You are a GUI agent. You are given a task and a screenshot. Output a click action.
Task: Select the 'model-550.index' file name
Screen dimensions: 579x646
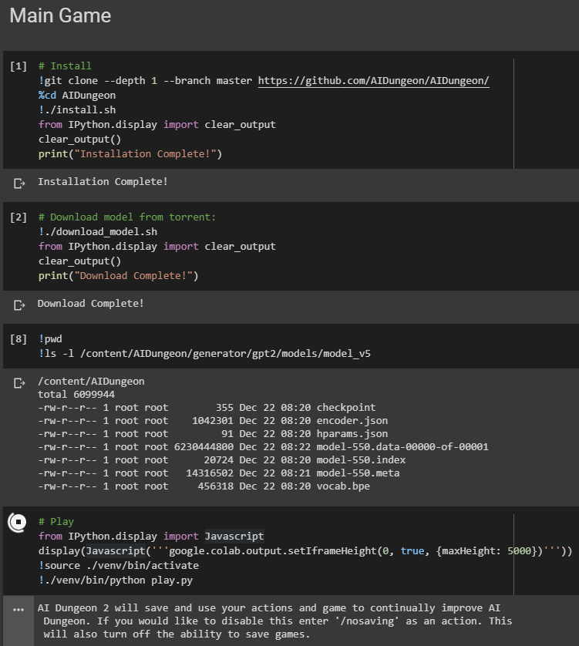click(x=361, y=460)
